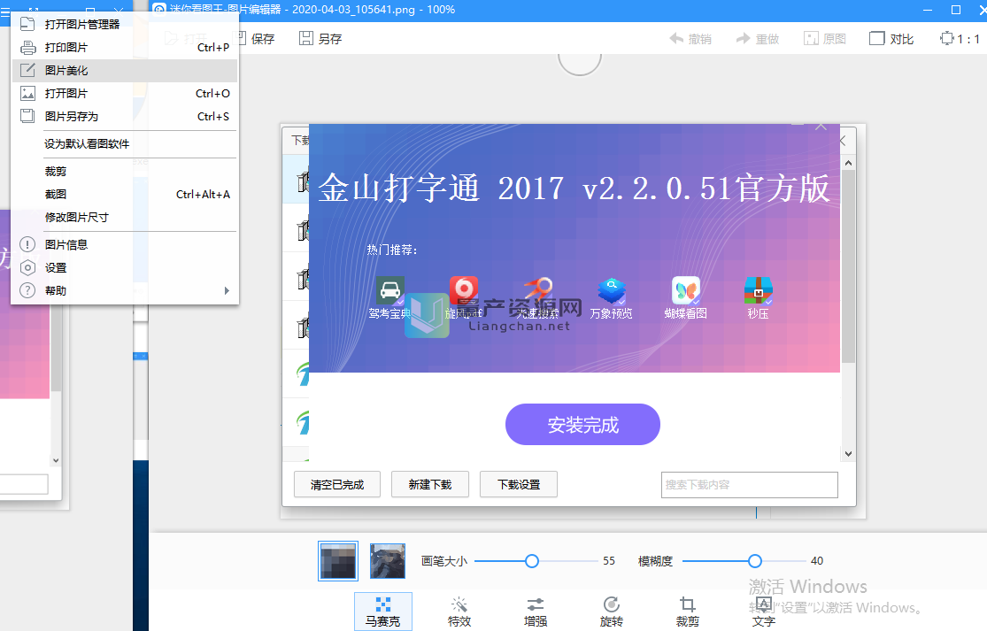
Task: Open 设置 from the context menu
Action: [x=125, y=267]
